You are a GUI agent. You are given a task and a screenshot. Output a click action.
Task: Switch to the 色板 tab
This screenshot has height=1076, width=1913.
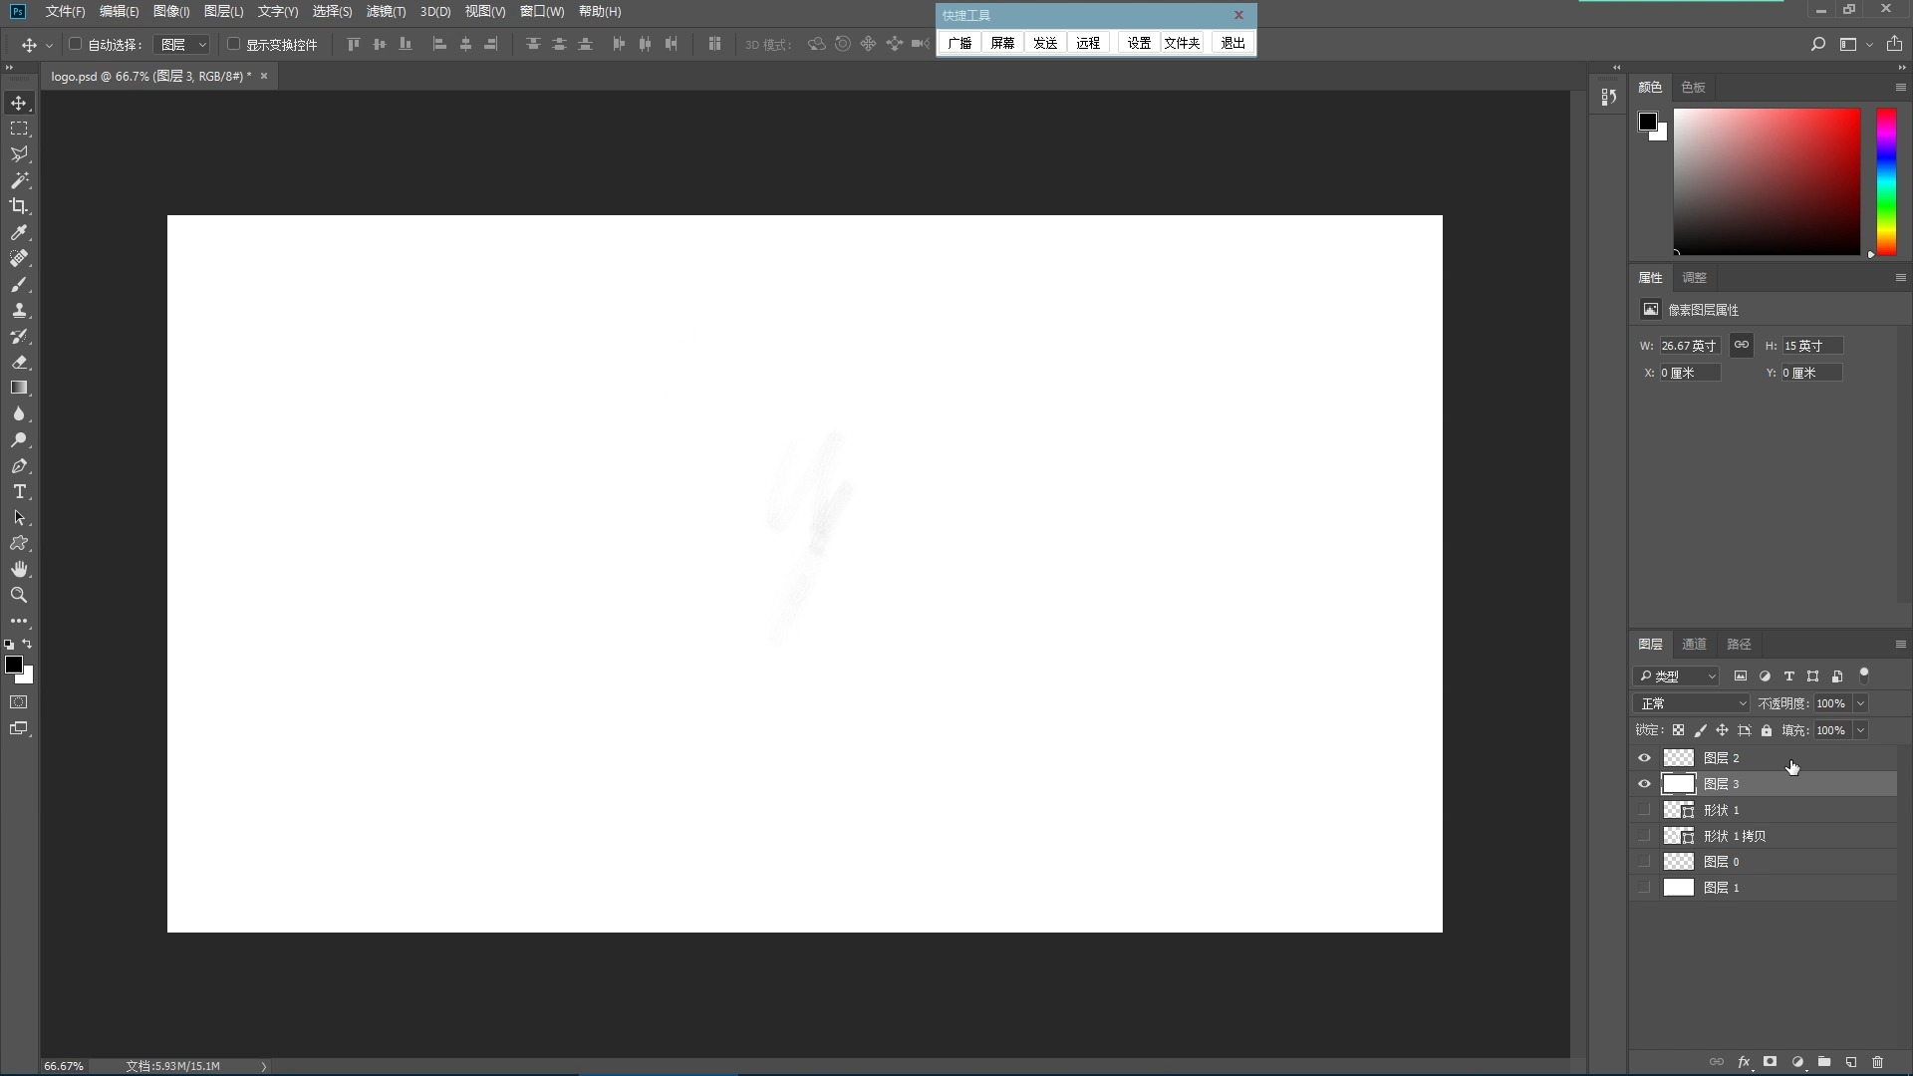[x=1693, y=88]
